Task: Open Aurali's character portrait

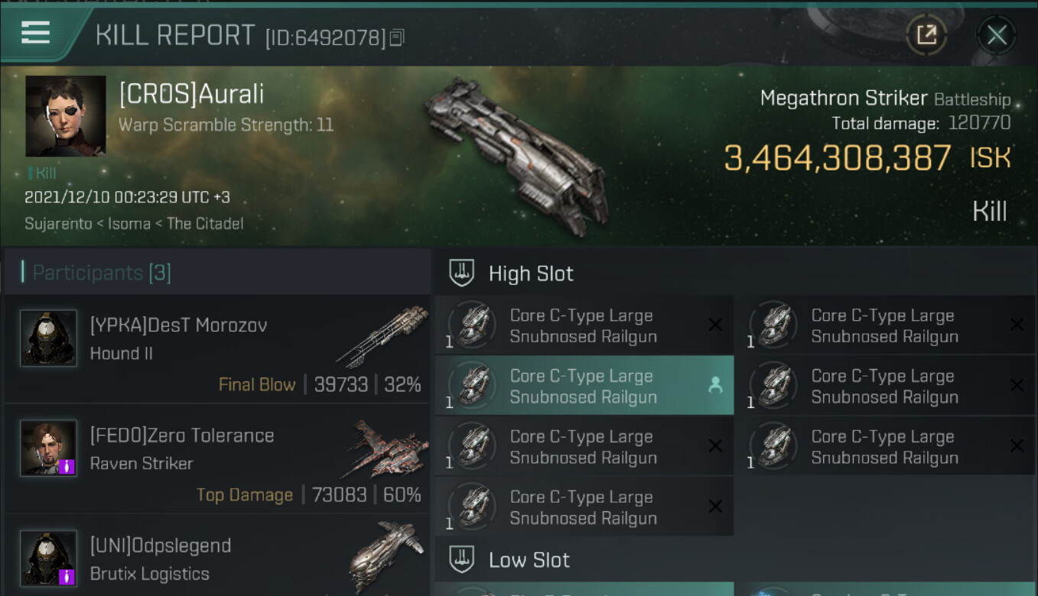Action: 66,116
